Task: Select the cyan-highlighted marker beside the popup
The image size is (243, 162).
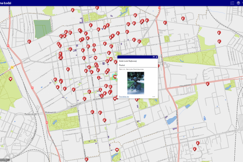Action: tap(115, 77)
